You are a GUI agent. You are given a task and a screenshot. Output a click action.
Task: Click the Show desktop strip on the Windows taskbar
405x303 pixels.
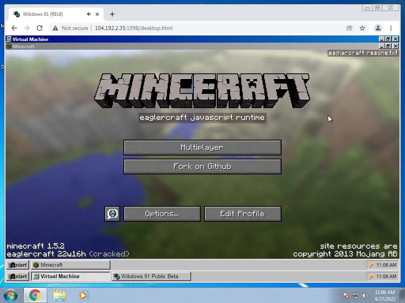click(x=402, y=295)
